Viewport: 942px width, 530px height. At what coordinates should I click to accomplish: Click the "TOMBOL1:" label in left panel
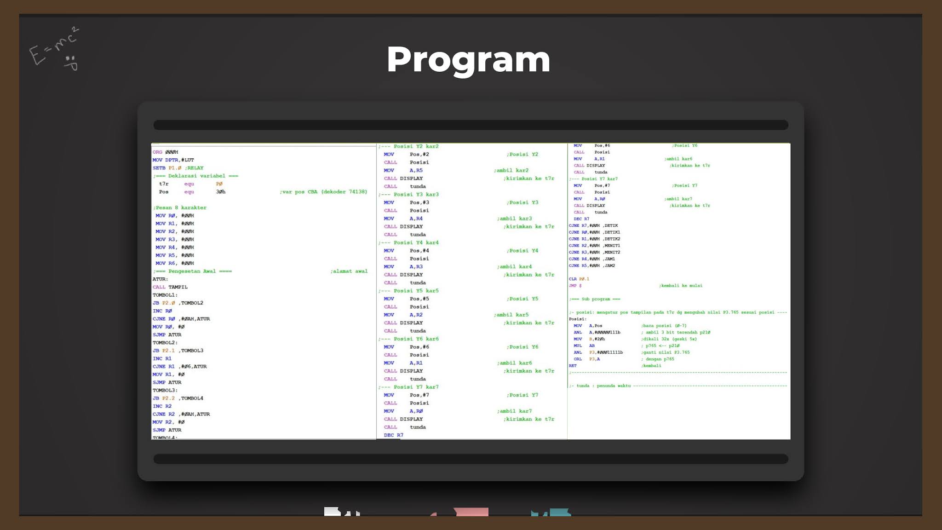point(165,295)
